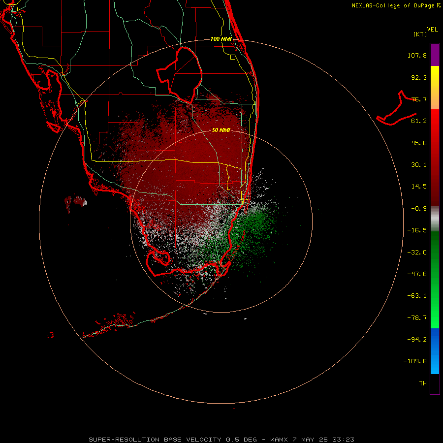Click the 14.5 velocity scale value
The height and width of the screenshot is (443, 443).
click(419, 187)
